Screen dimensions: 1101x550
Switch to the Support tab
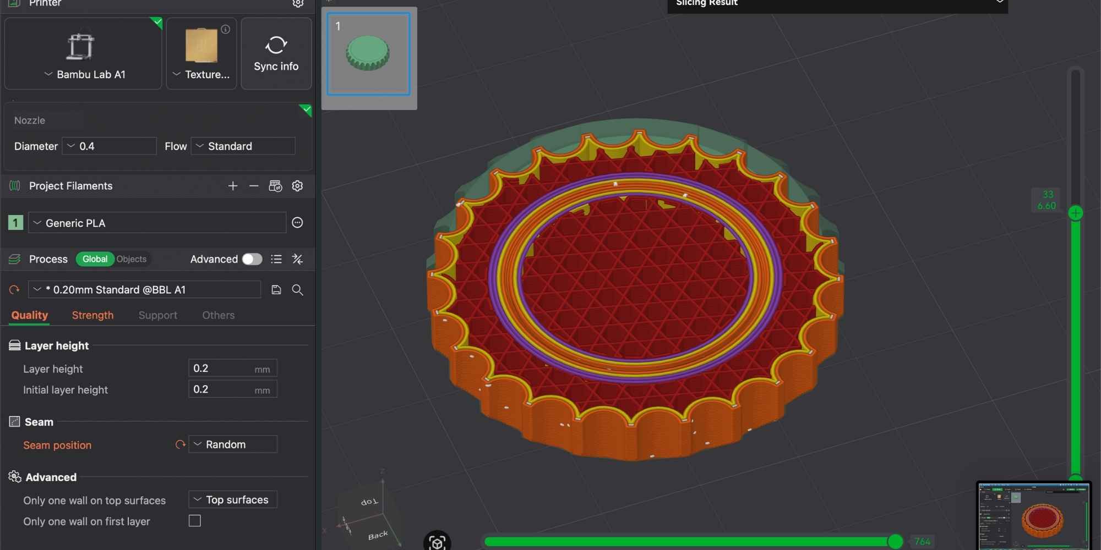(158, 315)
